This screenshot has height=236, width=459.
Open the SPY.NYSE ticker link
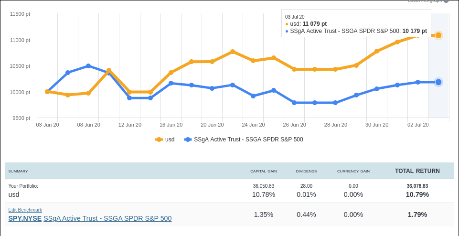25,218
